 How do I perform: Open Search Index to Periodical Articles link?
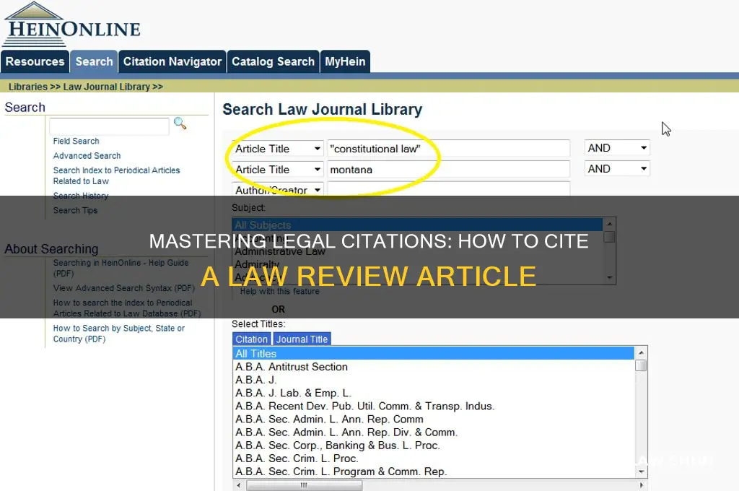(116, 175)
